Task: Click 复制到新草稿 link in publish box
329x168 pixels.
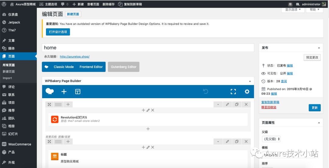Action: point(270,102)
